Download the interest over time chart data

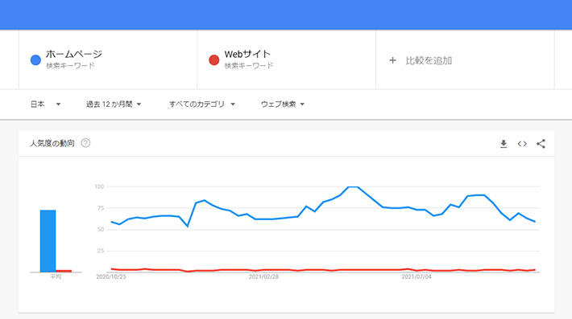pos(504,144)
